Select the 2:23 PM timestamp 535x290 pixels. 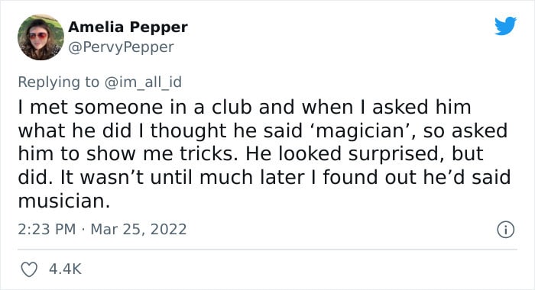47,229
